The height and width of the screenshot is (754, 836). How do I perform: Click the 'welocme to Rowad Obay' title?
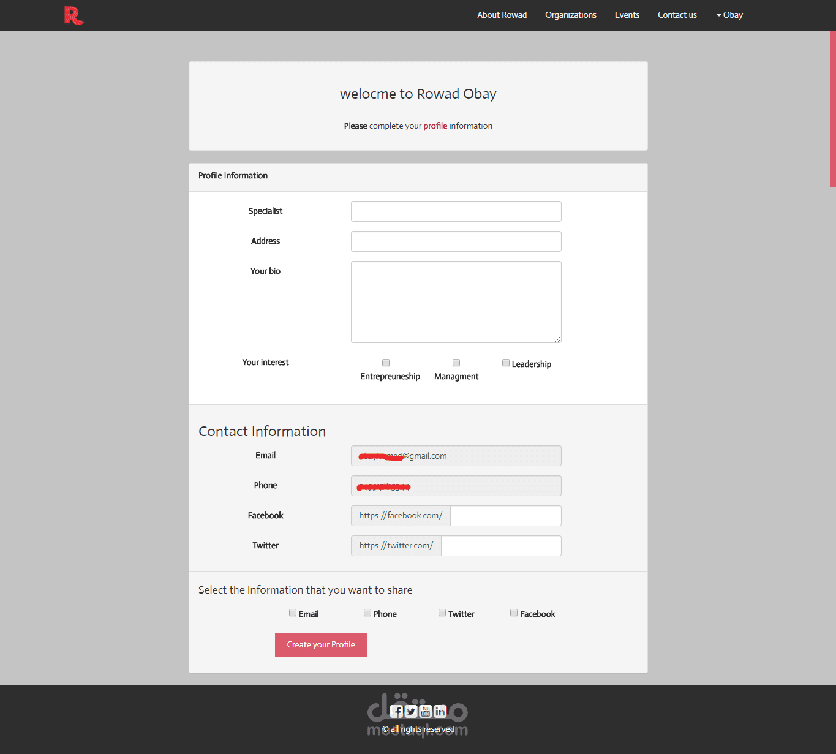[x=418, y=94]
